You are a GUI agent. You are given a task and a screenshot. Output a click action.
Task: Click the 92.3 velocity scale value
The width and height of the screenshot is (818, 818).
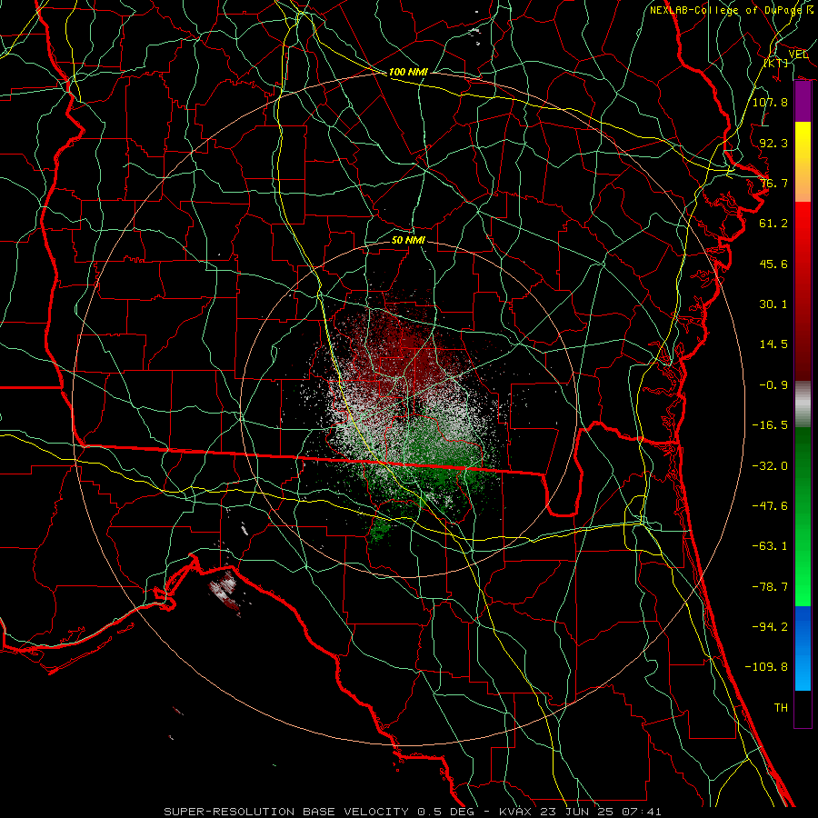773,143
